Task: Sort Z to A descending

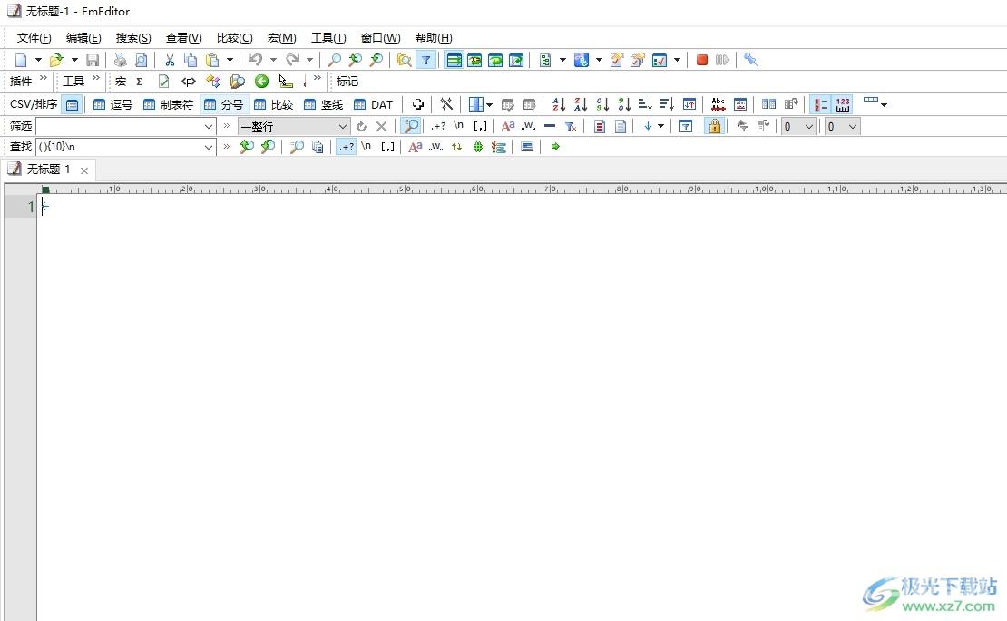Action: [581, 104]
